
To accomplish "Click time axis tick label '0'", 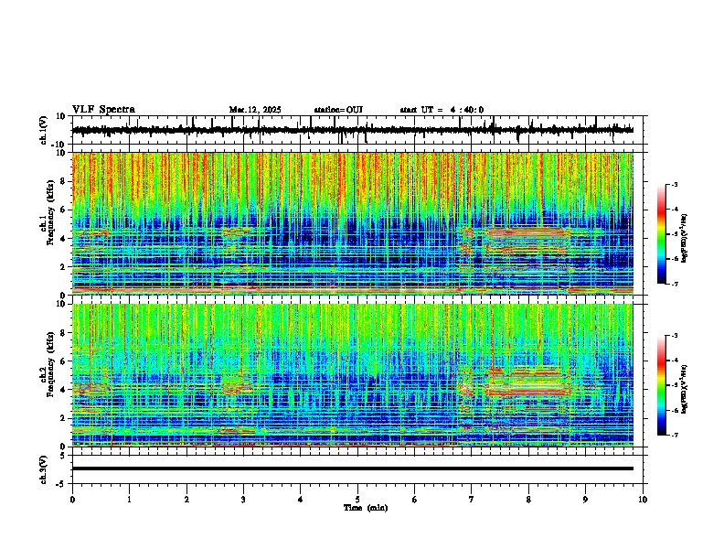I will click(72, 500).
